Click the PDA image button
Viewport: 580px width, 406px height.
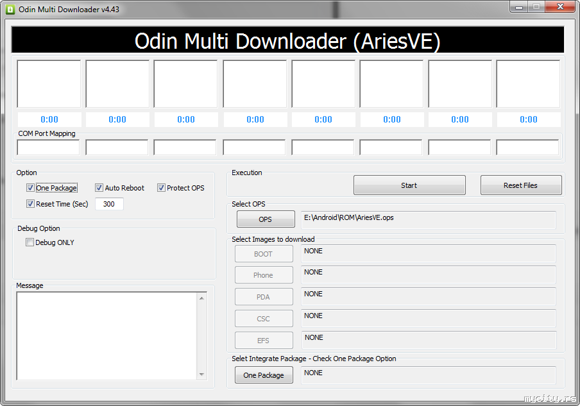pyautogui.click(x=264, y=297)
